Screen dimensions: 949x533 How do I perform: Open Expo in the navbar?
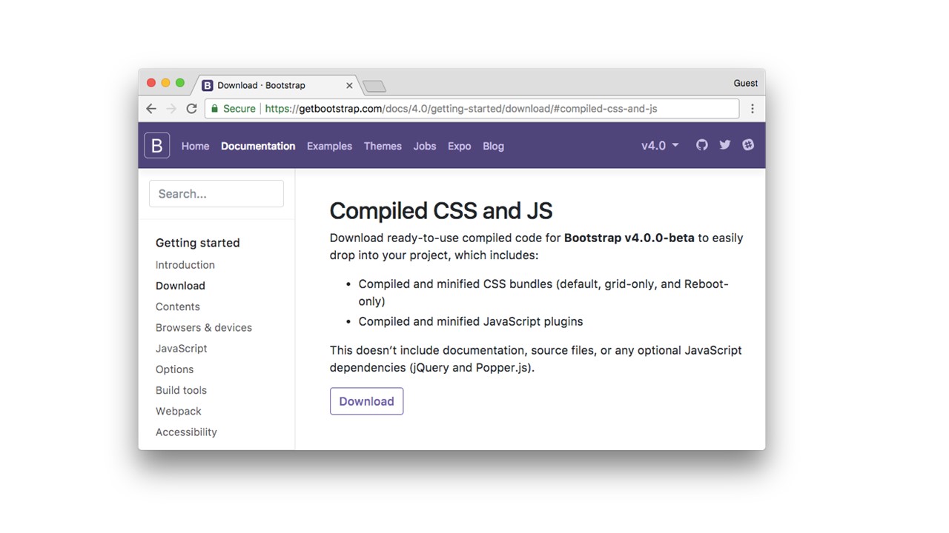tap(459, 146)
